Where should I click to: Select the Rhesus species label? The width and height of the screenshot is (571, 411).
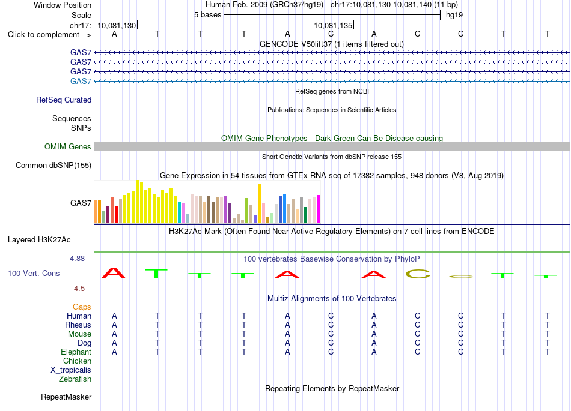(x=78, y=325)
